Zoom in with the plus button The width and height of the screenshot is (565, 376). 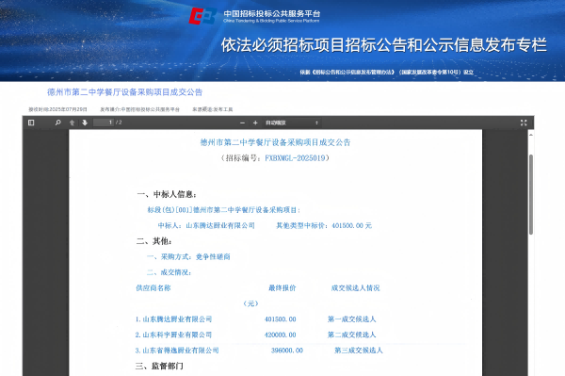click(x=255, y=123)
